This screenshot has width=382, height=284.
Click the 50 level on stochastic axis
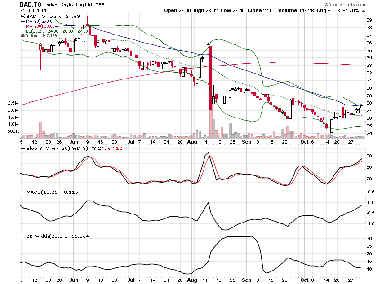369,167
